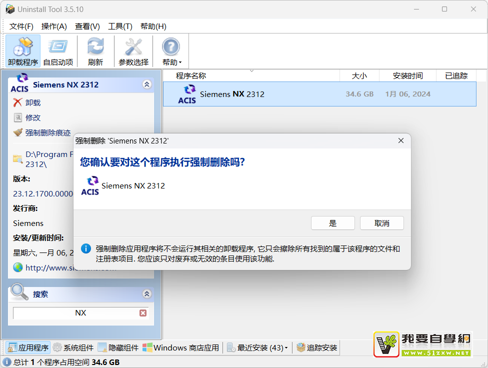Click the 1月 06, 2024 install date cell

pos(407,94)
